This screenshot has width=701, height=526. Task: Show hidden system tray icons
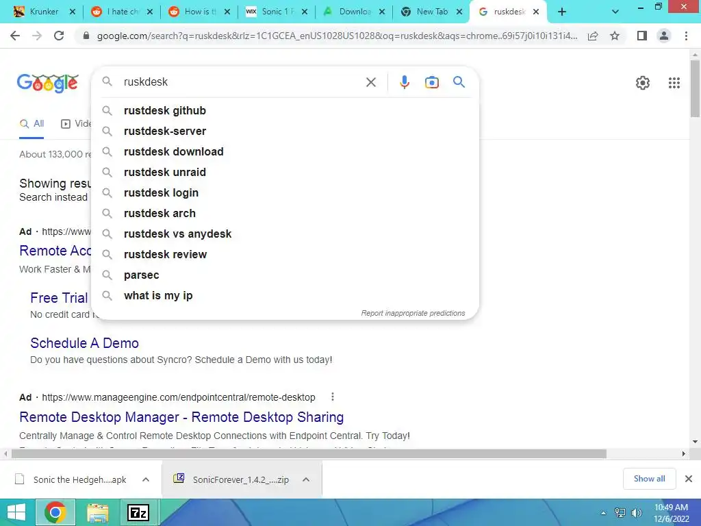[x=604, y=513]
